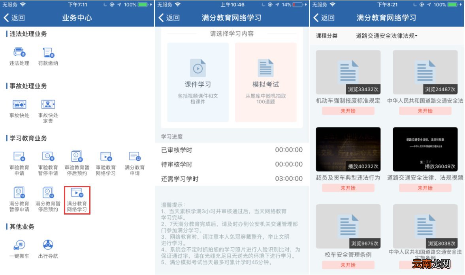Click 未开始 under 中华人民共和国道路交通安全法
This screenshot has height=275, width=465.
point(425,111)
